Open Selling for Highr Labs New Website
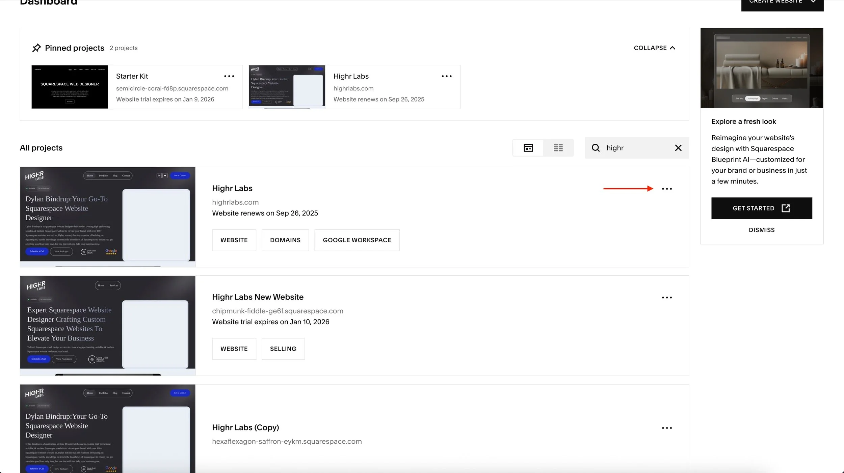Screen dimensions: 844x473 [x=283, y=349]
